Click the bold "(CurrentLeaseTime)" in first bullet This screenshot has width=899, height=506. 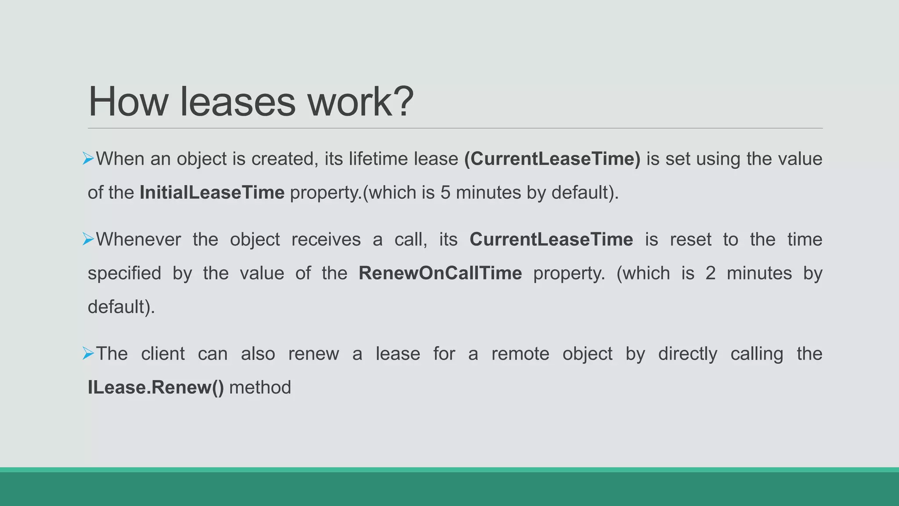click(x=552, y=159)
